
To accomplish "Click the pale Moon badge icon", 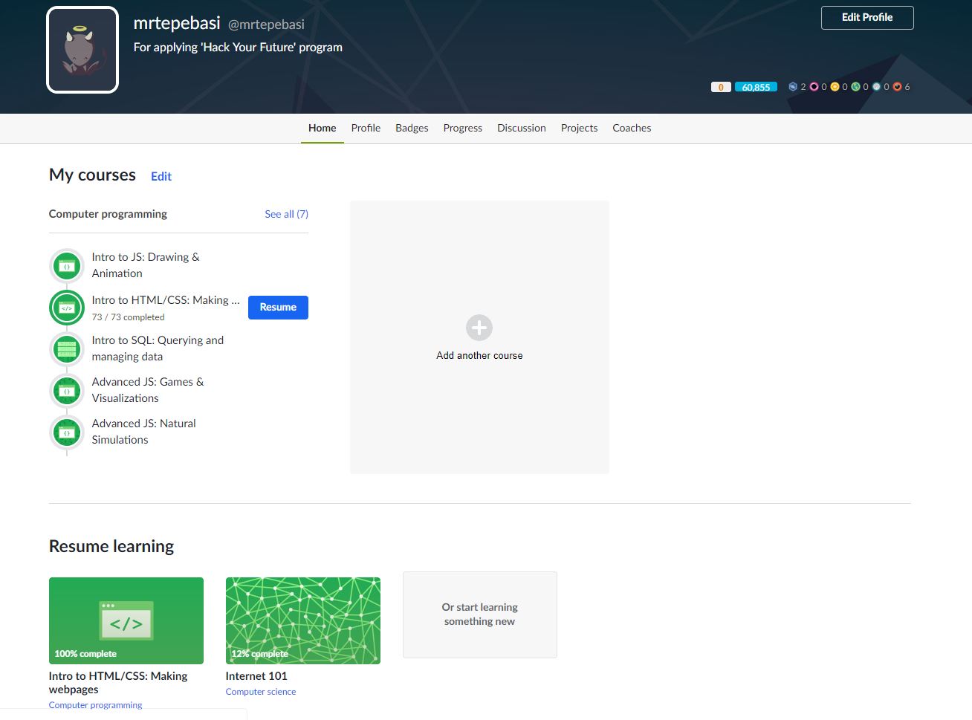I will coord(876,87).
